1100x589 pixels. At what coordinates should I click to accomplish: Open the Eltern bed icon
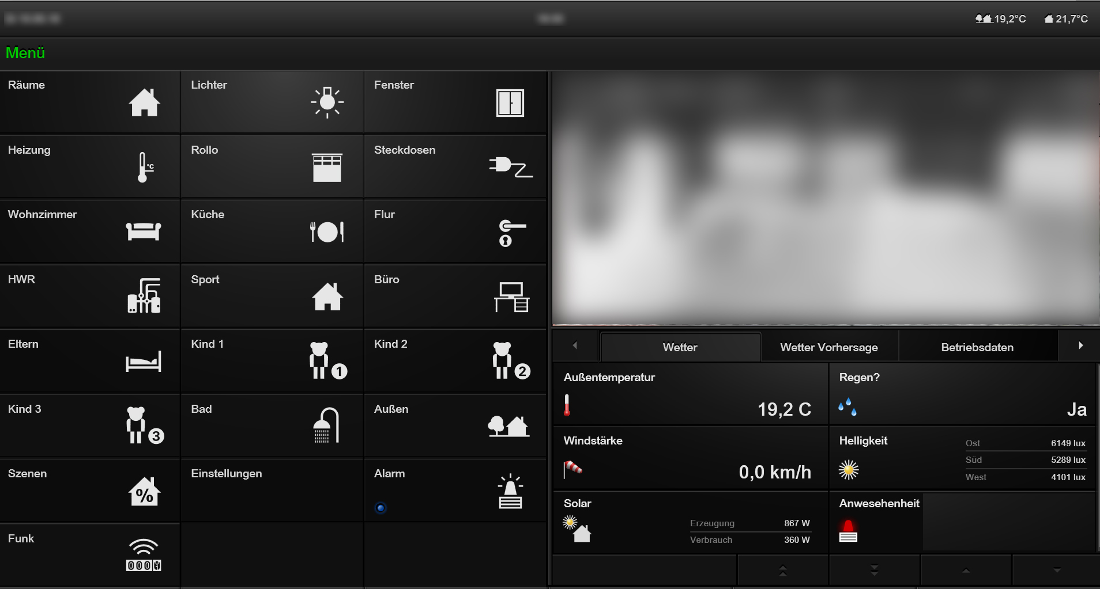pyautogui.click(x=144, y=362)
